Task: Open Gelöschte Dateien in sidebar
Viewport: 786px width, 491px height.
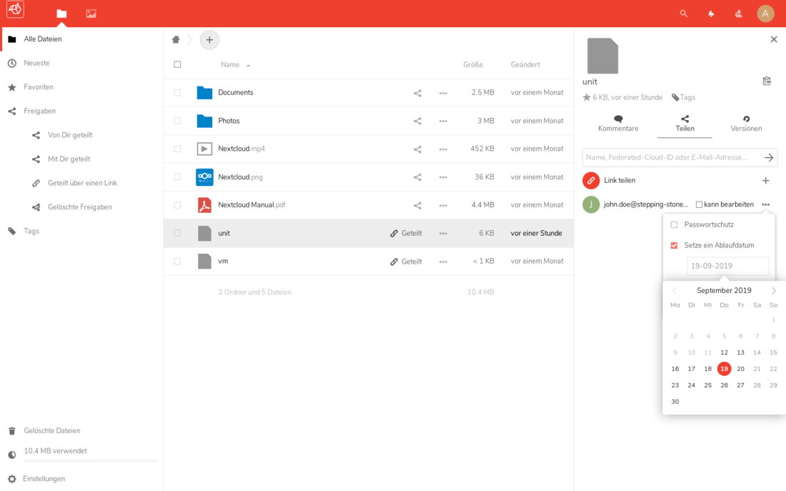Action: pyautogui.click(x=51, y=431)
